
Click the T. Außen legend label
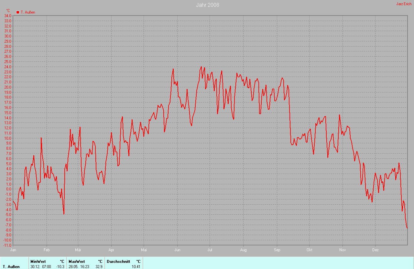coord(28,12)
